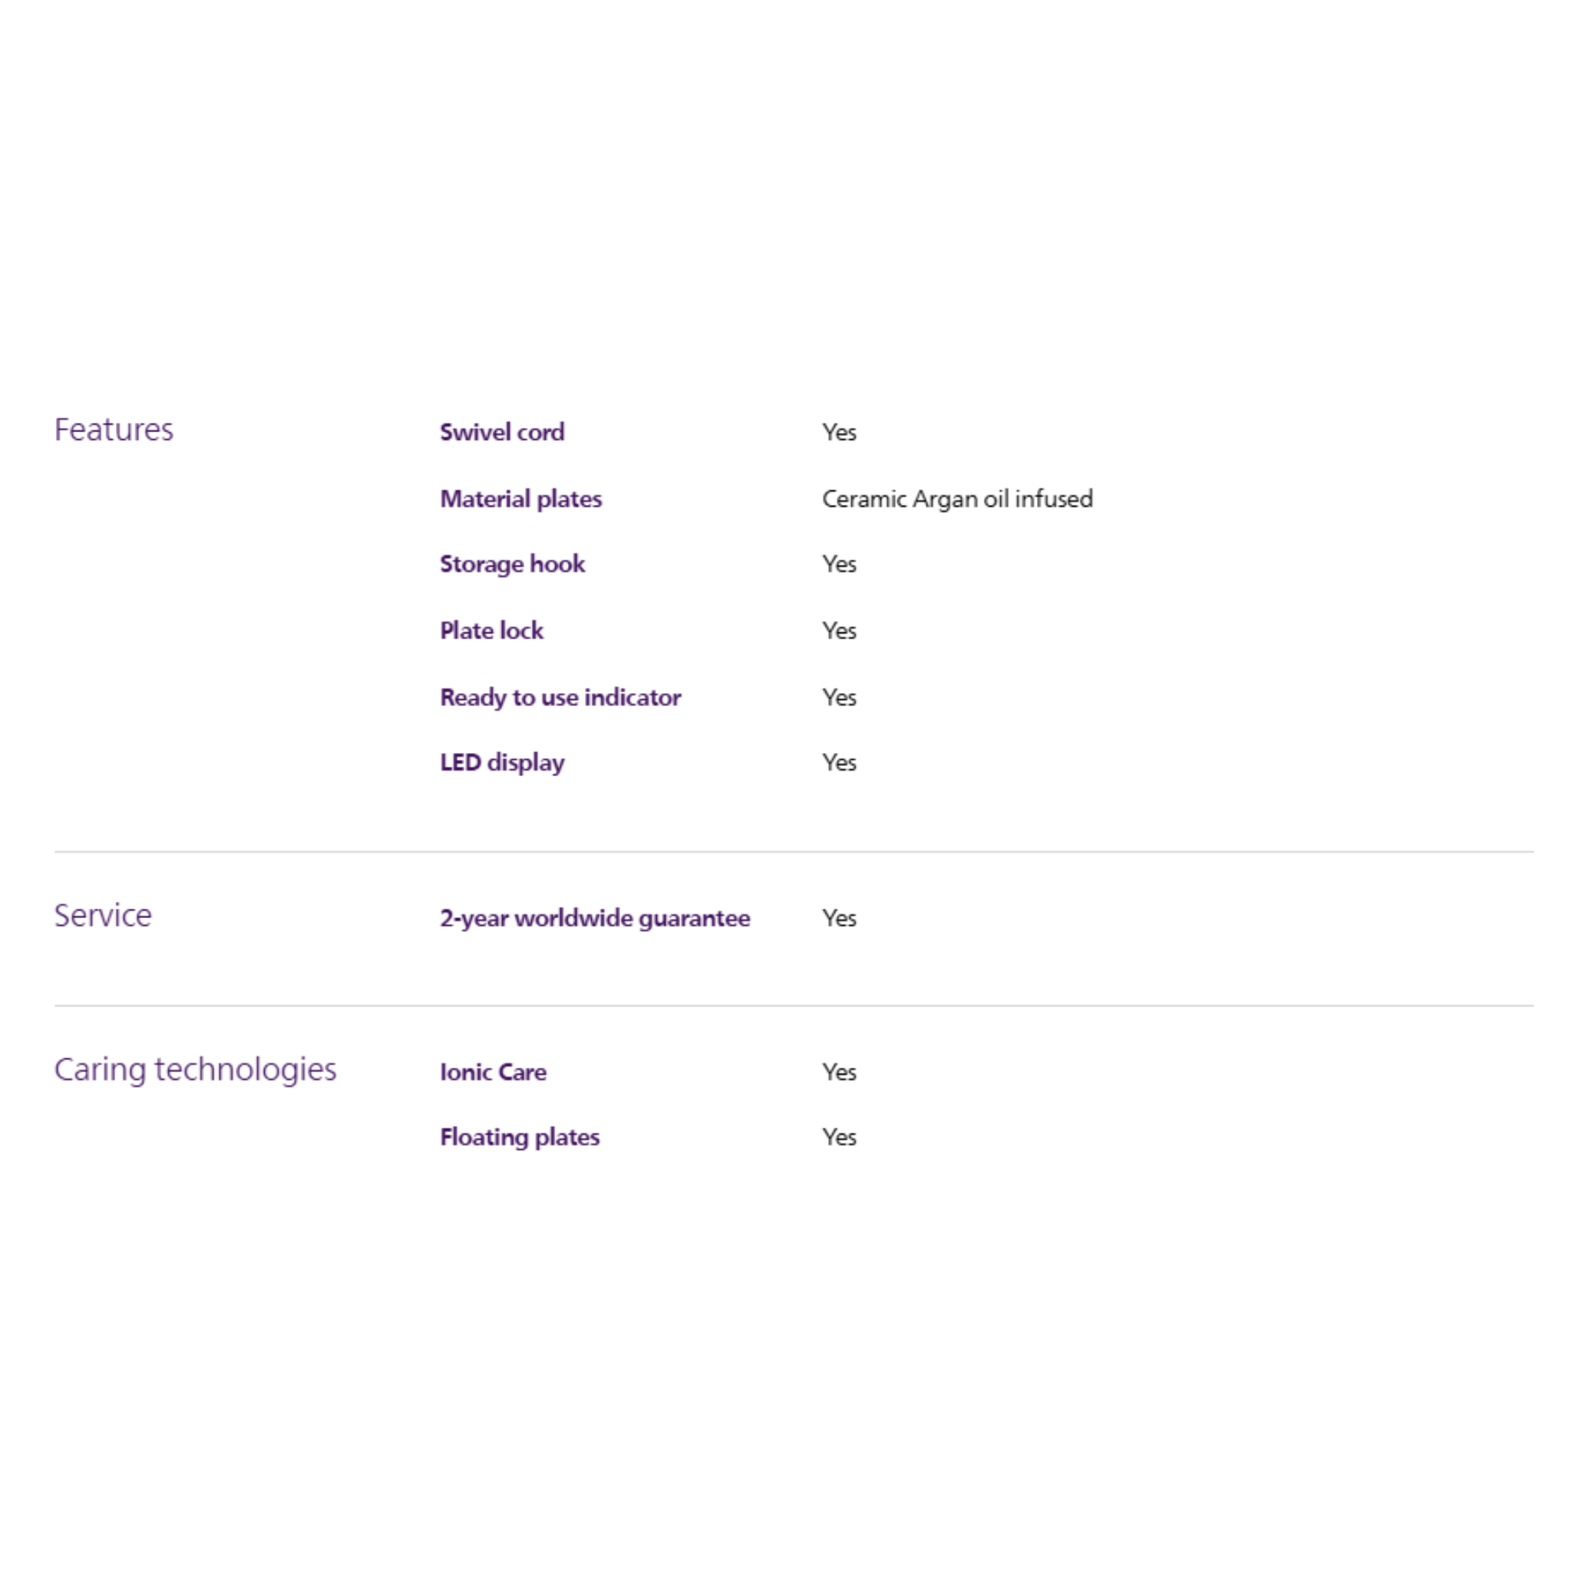Click the Caring technologies heading
Screen dimensions: 1572x1572
pos(194,1069)
